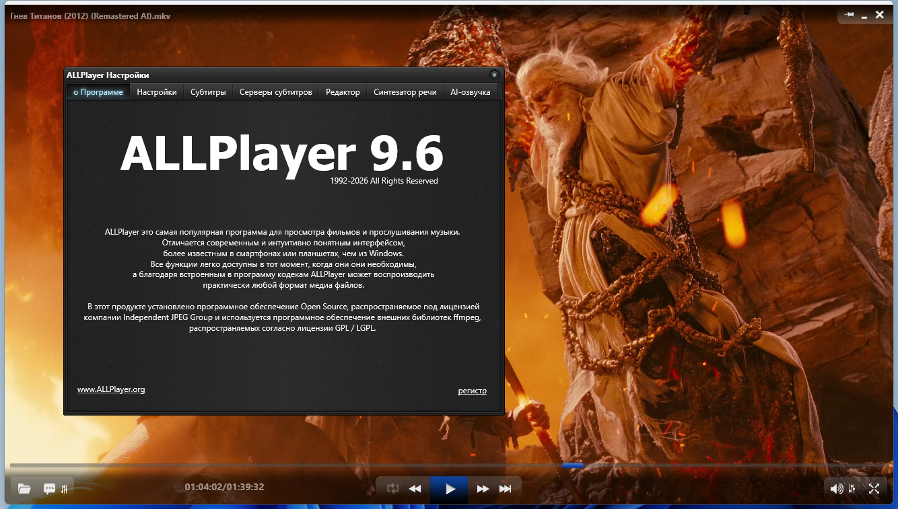Pin the player window on top
Image resolution: width=898 pixels, height=509 pixels.
click(x=850, y=15)
